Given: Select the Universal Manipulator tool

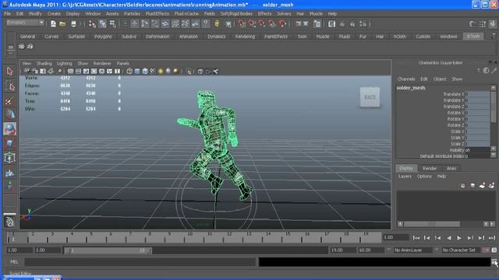Looking at the screenshot, I should click(10, 158).
